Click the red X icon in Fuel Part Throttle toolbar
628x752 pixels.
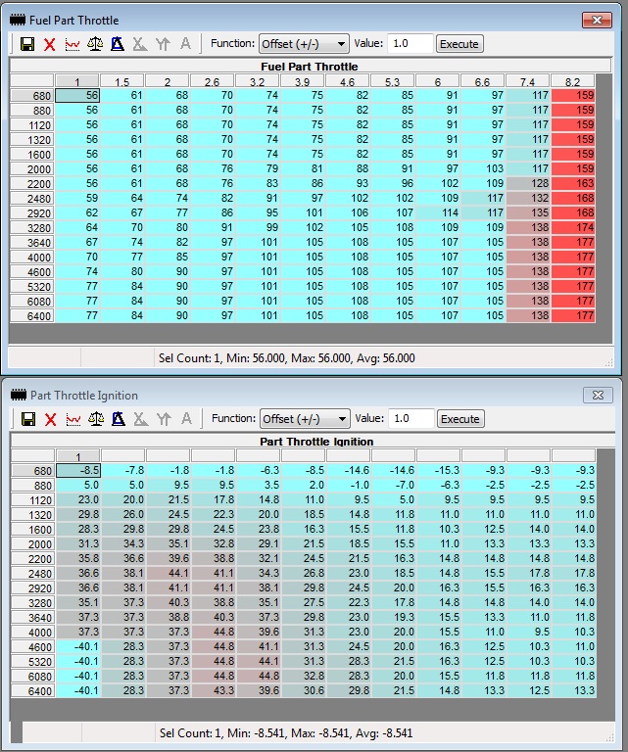coord(50,44)
